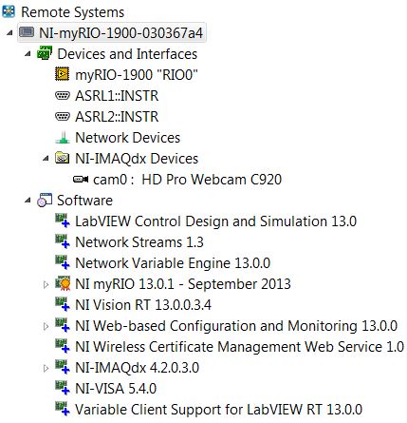
Task: Select Network Variable Engine 13.0.0
Action: pyautogui.click(x=173, y=263)
